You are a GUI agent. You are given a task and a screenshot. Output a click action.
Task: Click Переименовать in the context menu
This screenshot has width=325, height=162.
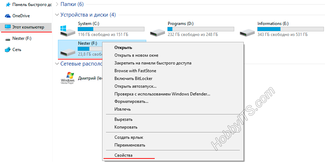coord(130,145)
